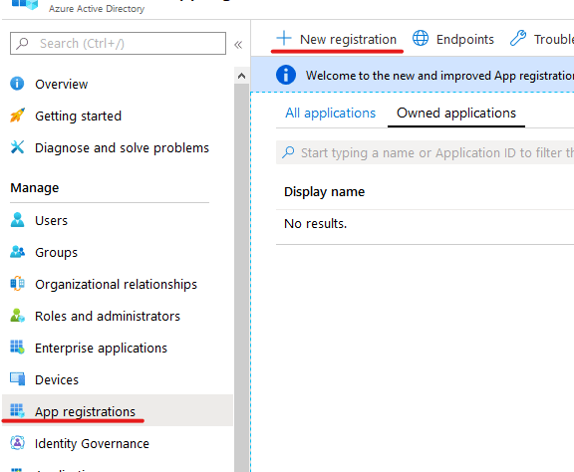Viewport: 574px width, 472px height.
Task: Click the New registration button
Action: point(337,39)
